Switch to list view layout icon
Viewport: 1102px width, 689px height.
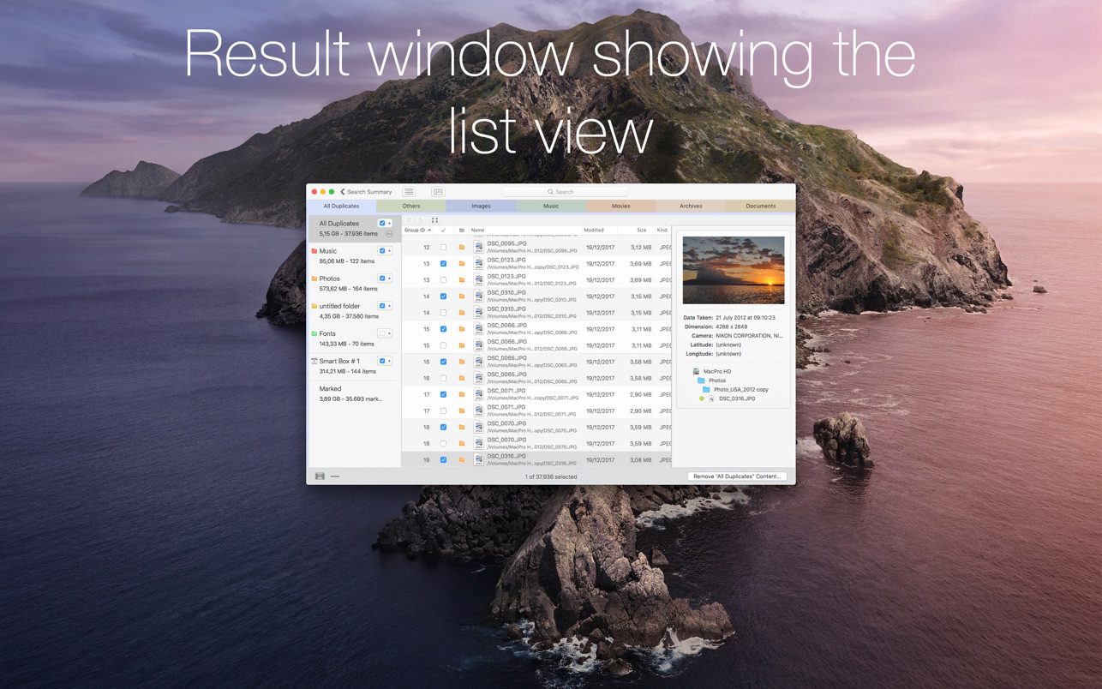pyautogui.click(x=410, y=192)
